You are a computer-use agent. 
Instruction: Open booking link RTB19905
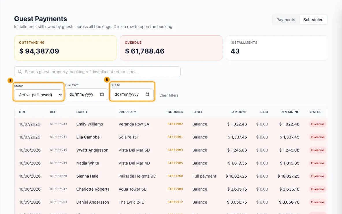[175, 163]
